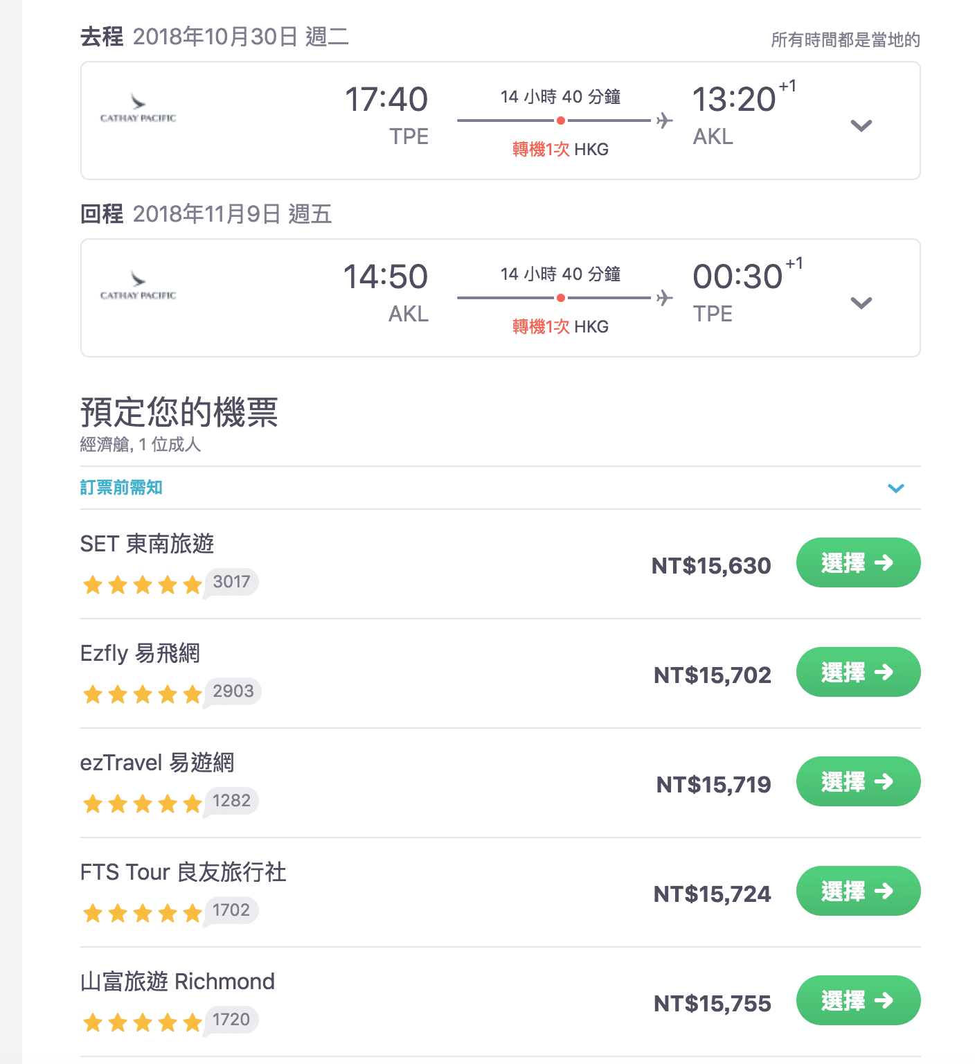Click 山富旅遊 Richmond agency name
This screenshot has height=1064, width=975.
[x=178, y=982]
